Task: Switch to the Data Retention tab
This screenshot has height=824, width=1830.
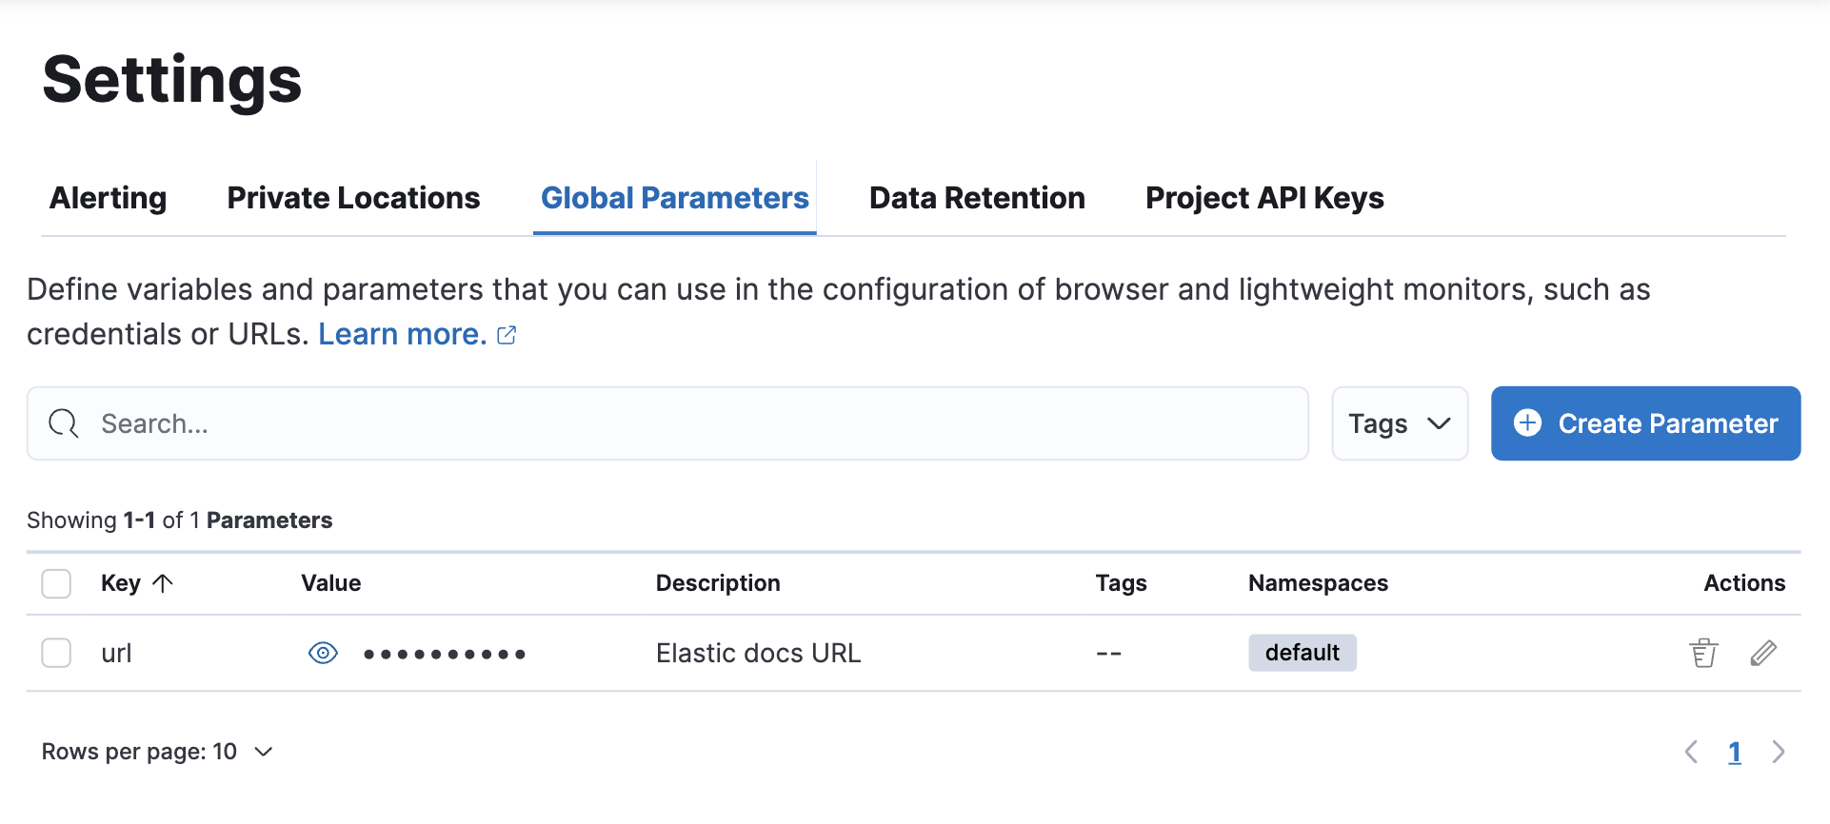Action: (x=977, y=198)
